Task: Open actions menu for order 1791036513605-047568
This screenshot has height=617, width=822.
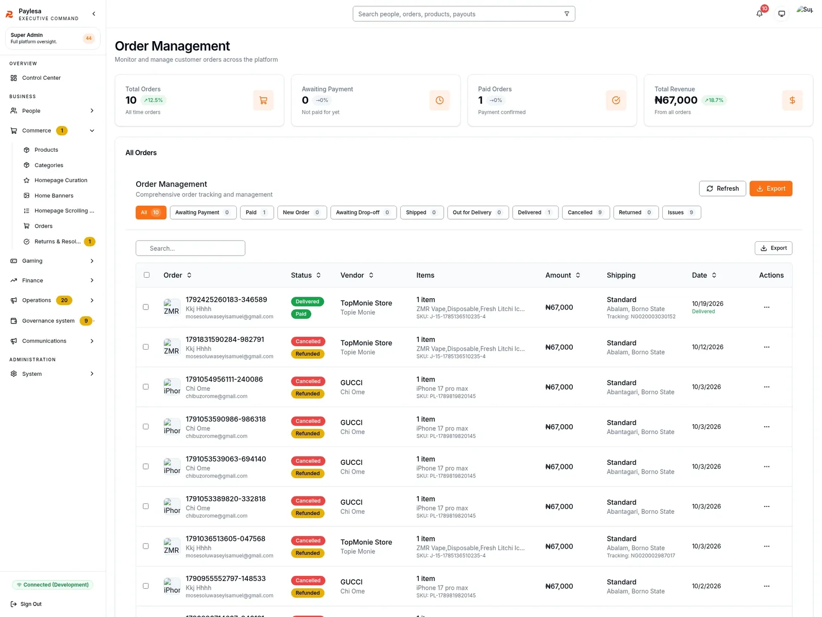Action: tap(767, 547)
